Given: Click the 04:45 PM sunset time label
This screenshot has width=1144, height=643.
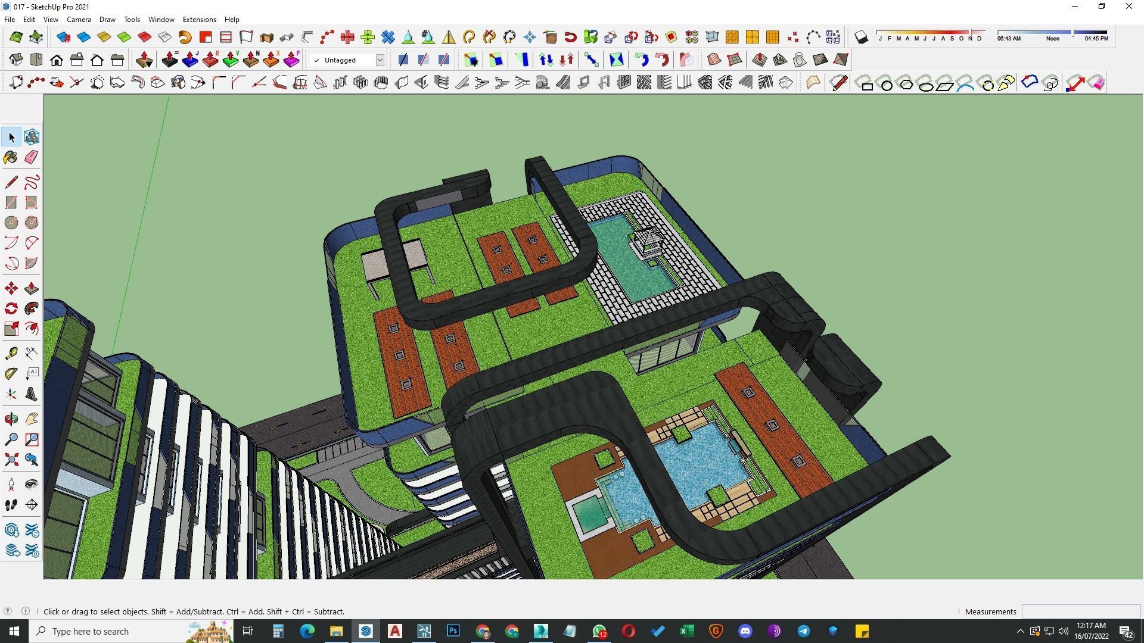Looking at the screenshot, I should (1096, 39).
